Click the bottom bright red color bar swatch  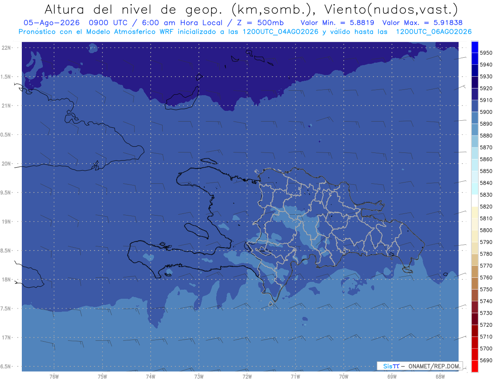coord(474,366)
